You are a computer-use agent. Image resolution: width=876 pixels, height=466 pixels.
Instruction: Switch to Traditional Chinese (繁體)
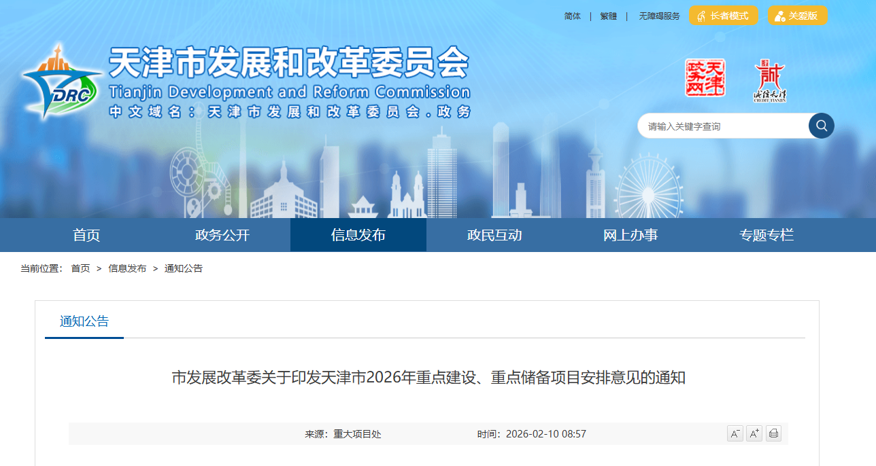pyautogui.click(x=609, y=16)
